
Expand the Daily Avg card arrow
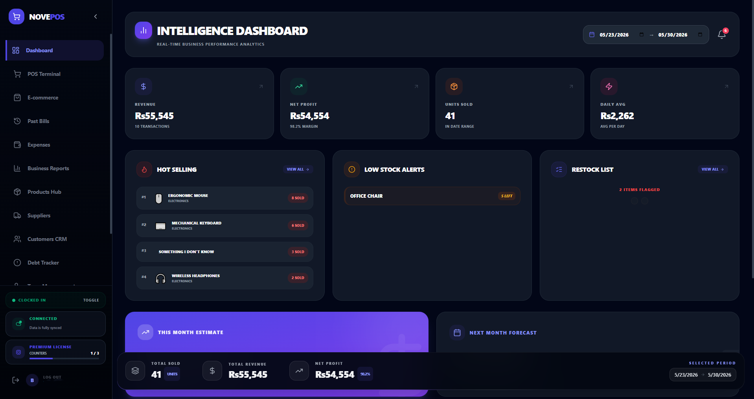coord(726,86)
